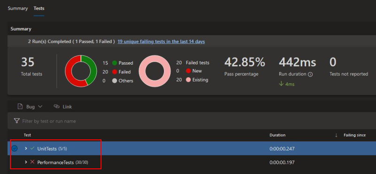The width and height of the screenshot is (376, 174).
Task: Click the sort arrow next to Duration column
Action: [336, 135]
